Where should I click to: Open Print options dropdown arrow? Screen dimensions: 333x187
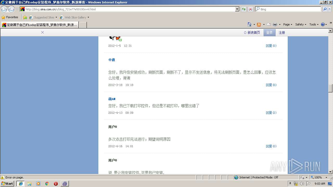pyautogui.click(x=280, y=24)
